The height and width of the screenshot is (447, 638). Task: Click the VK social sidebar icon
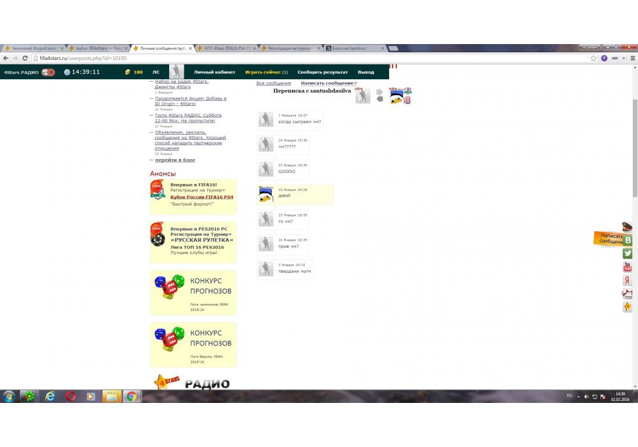click(x=628, y=240)
